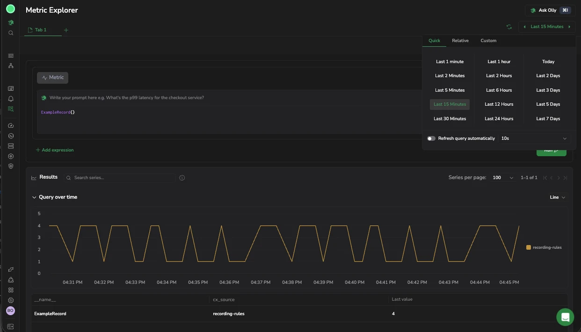Toggle the sidebar panel collapse icon
The height and width of the screenshot is (332, 581).
10,326
